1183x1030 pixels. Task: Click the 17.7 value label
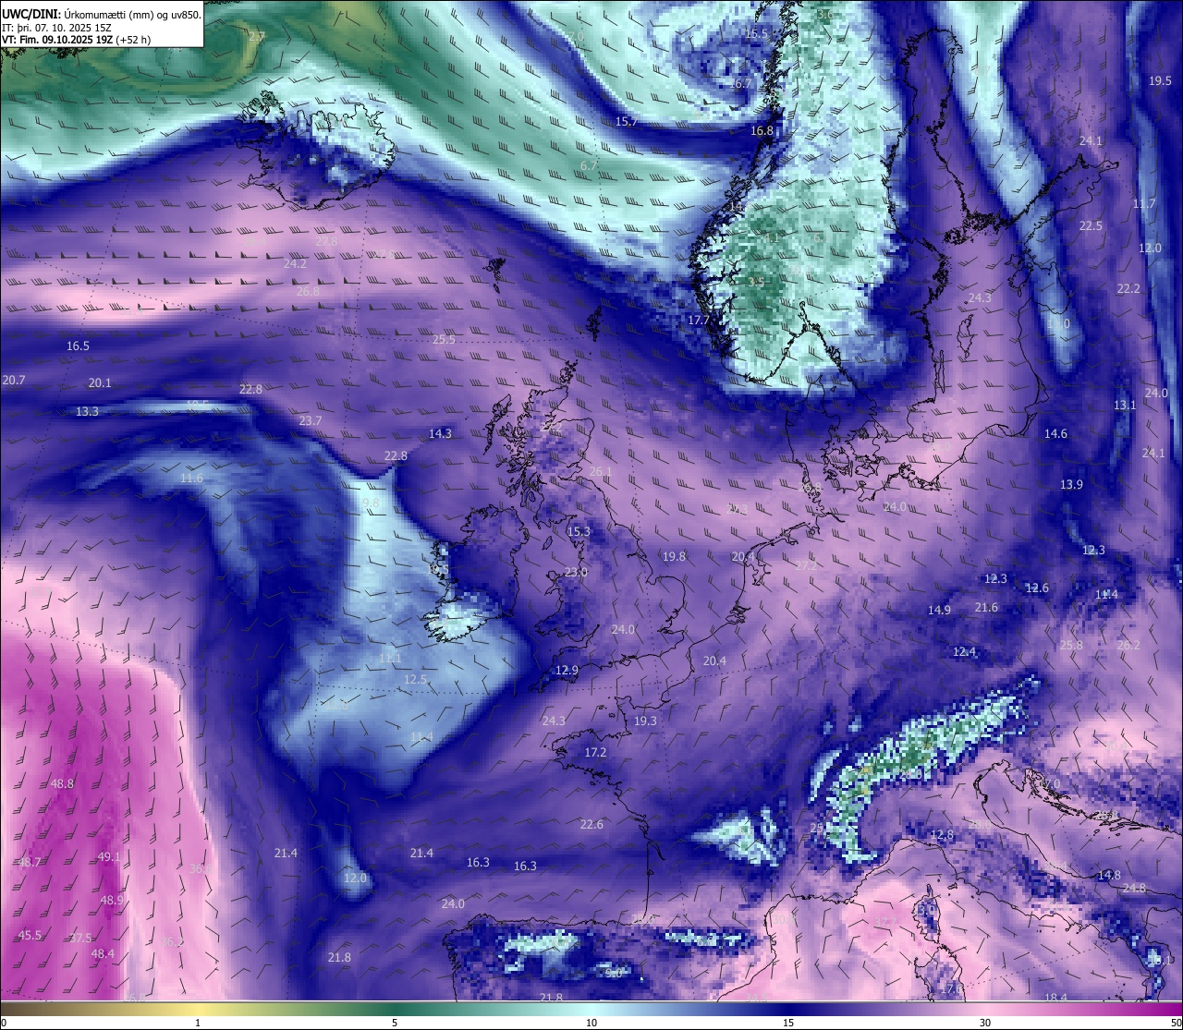click(699, 321)
